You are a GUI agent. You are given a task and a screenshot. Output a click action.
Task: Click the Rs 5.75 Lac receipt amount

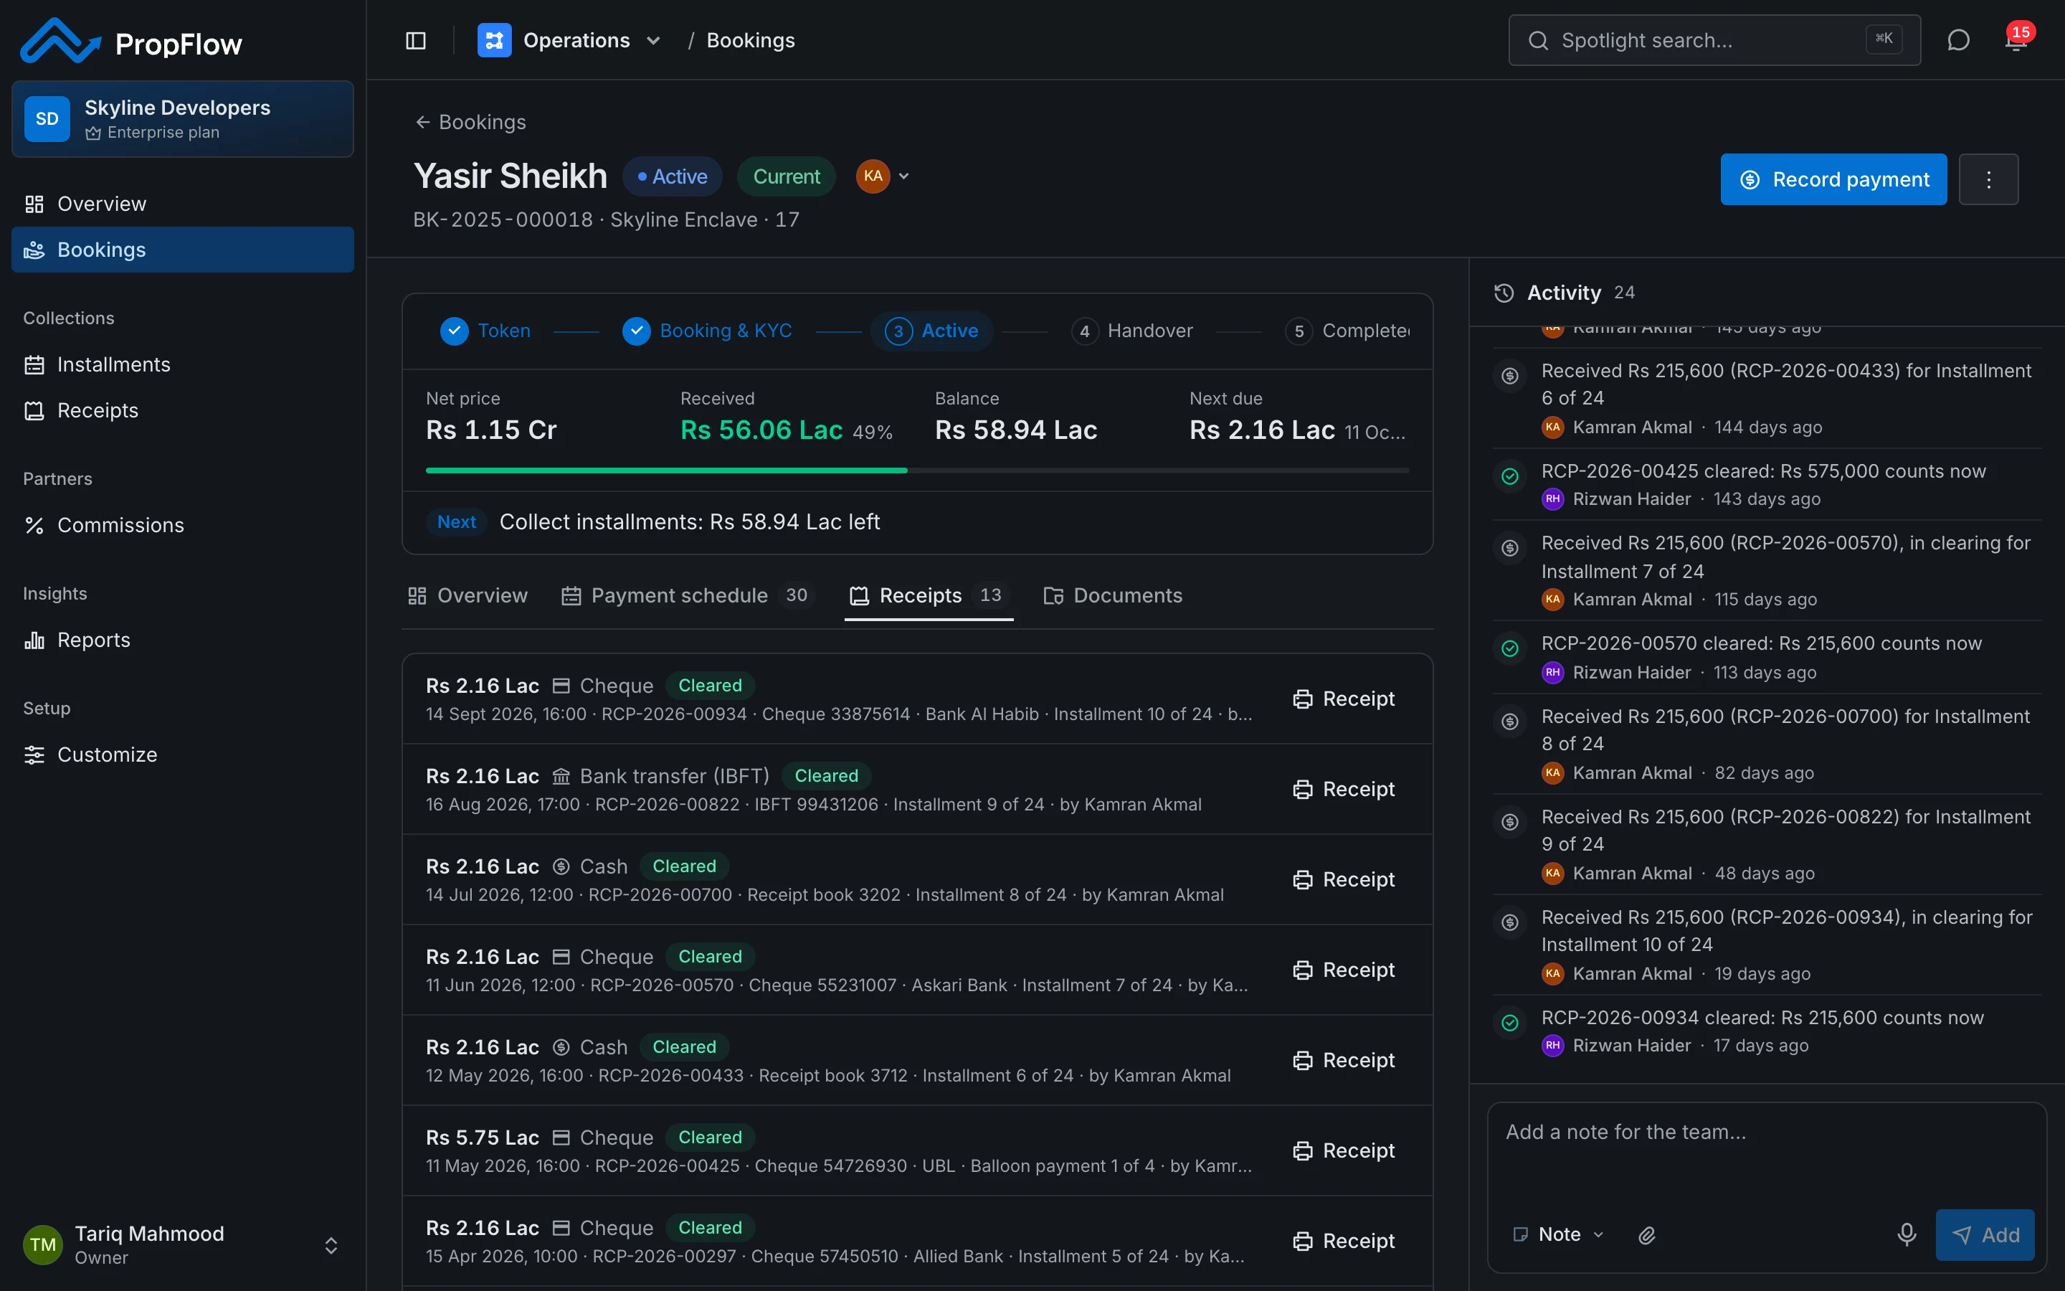tap(482, 1138)
